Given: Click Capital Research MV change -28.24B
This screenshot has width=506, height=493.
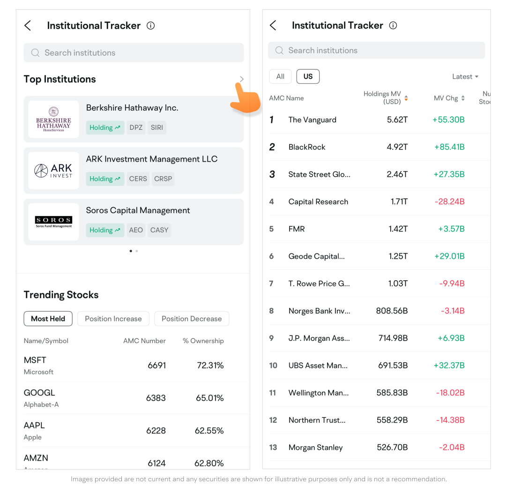Looking at the screenshot, I should pyautogui.click(x=449, y=202).
